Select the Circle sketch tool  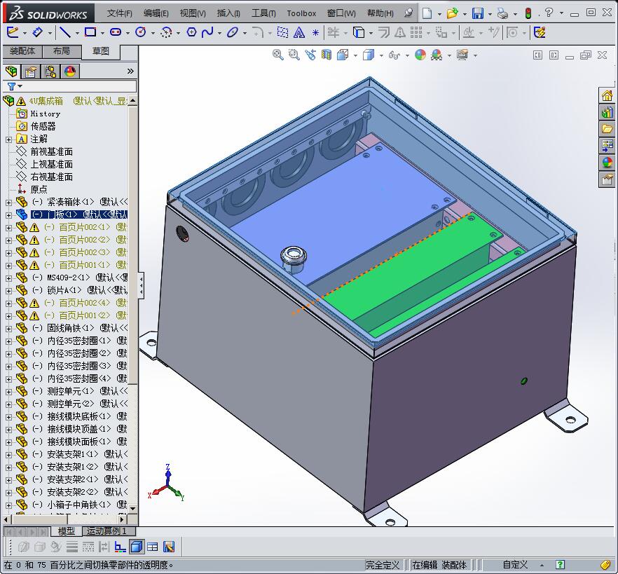tap(141, 32)
